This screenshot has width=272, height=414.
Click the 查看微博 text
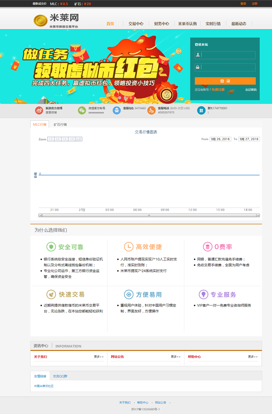(x=51, y=113)
